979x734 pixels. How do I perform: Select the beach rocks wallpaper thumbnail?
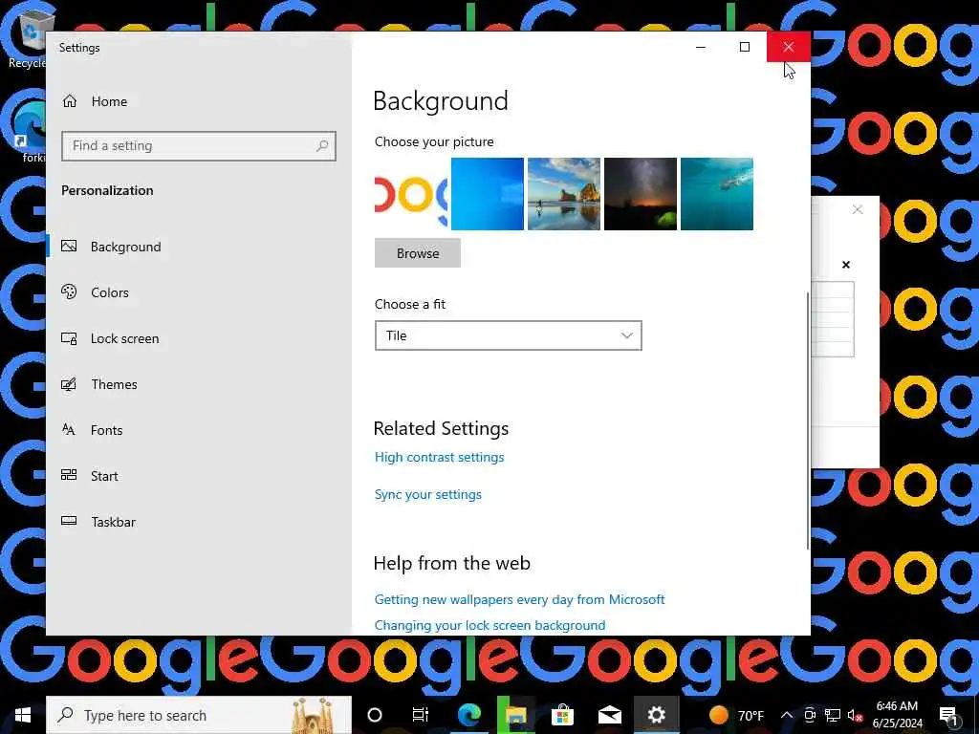(x=564, y=194)
